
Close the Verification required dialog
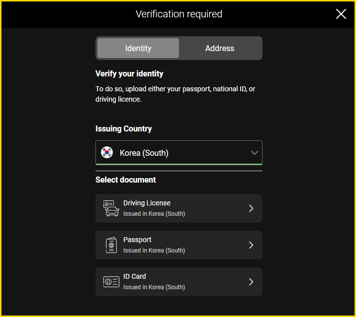coord(341,14)
